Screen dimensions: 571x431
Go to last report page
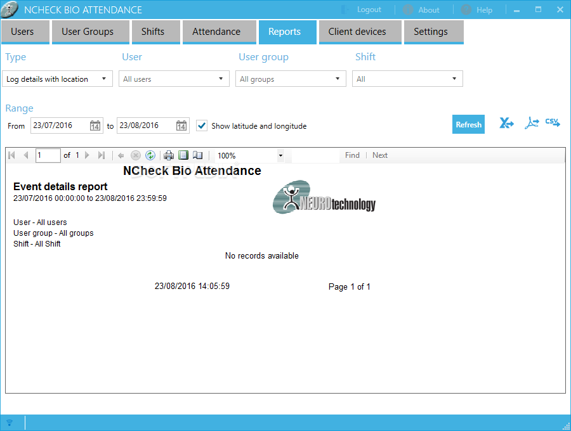click(102, 155)
